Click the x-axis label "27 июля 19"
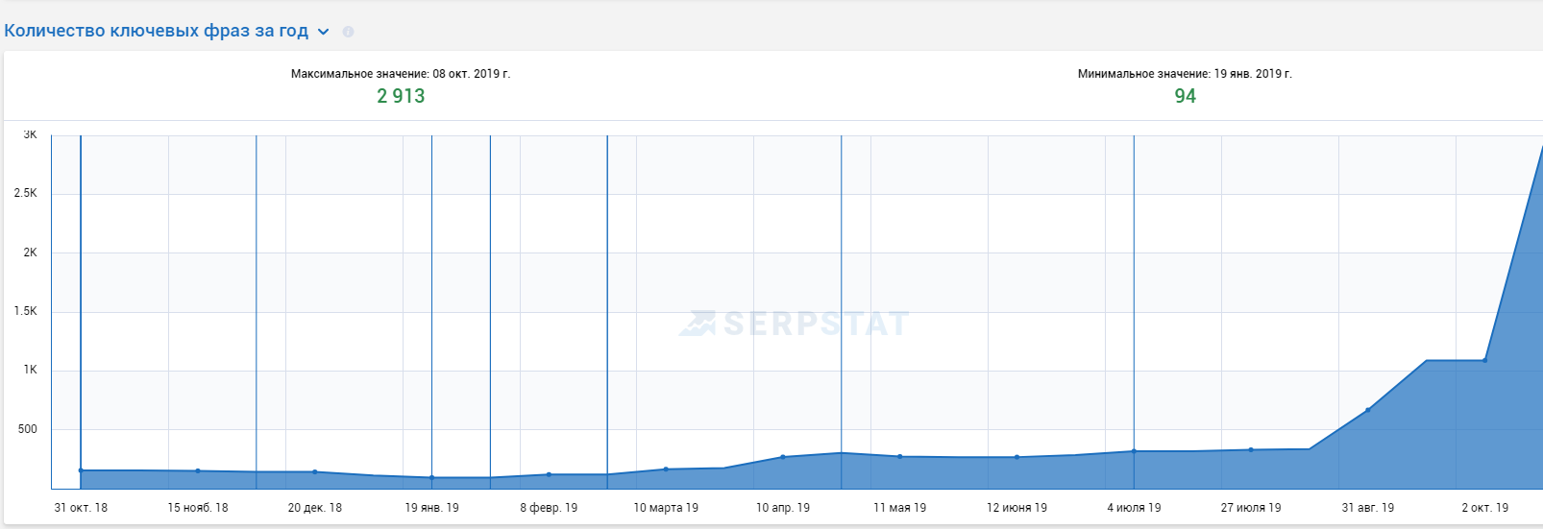This screenshot has height=529, width=1543. click(1251, 508)
